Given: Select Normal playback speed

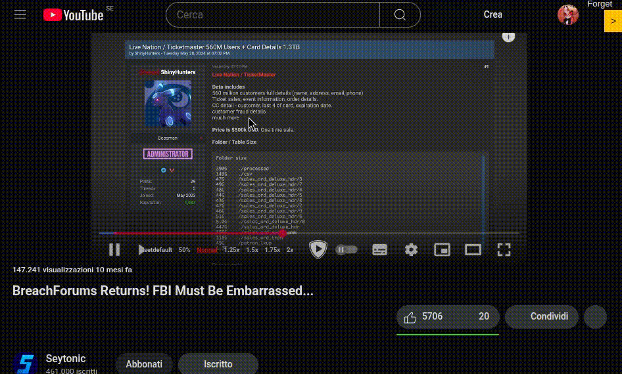Looking at the screenshot, I should [207, 250].
